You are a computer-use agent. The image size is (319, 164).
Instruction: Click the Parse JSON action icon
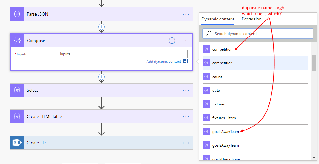17,14
